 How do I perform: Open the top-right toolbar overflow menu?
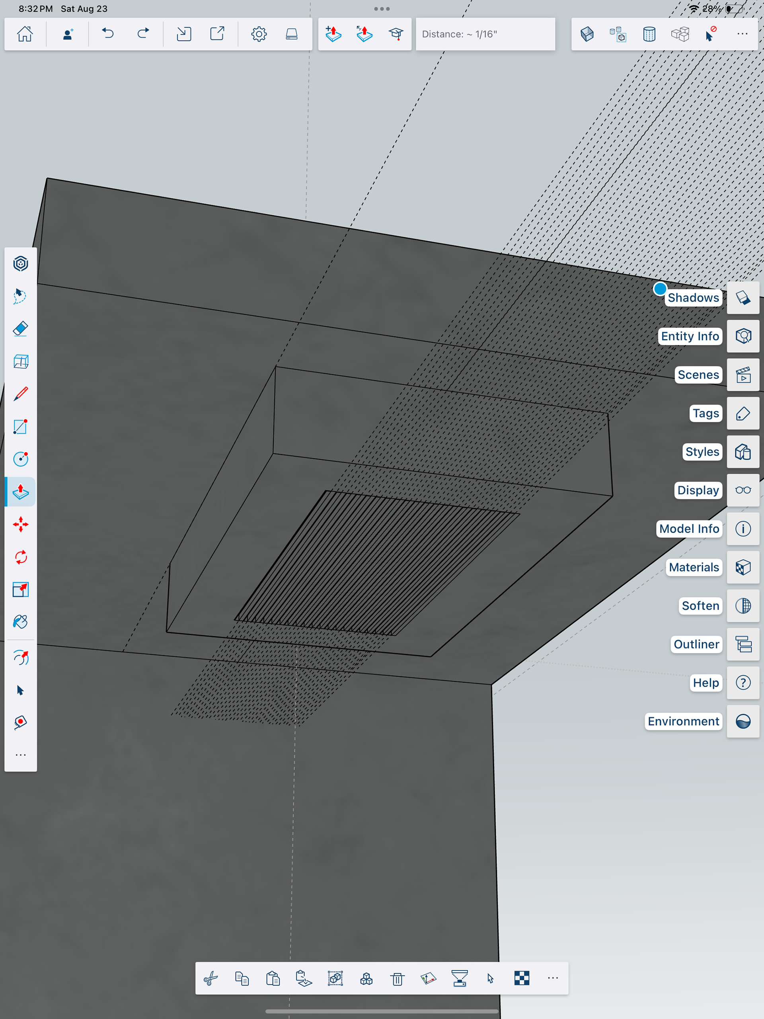tap(742, 33)
